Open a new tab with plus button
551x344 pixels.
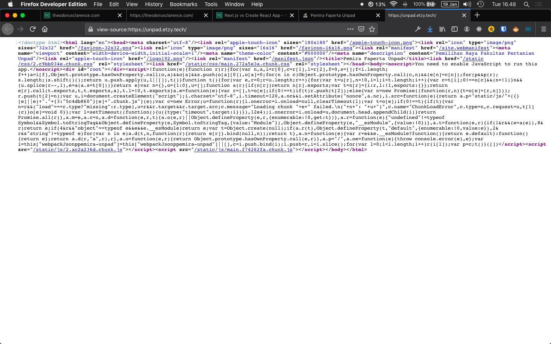click(477, 15)
